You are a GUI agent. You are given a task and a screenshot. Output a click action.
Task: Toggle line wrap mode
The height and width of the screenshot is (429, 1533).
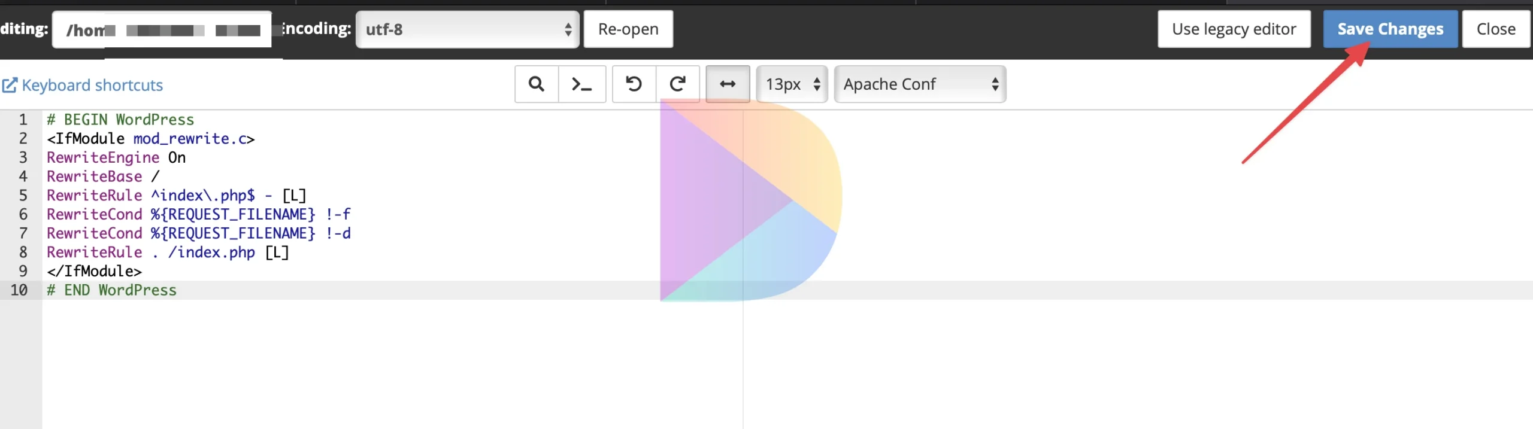728,84
